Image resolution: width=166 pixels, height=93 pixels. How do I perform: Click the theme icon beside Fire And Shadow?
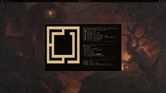coord(85,54)
